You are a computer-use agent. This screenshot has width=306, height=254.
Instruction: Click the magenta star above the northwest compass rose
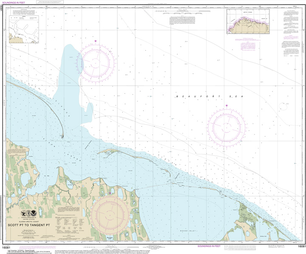click(x=96, y=41)
